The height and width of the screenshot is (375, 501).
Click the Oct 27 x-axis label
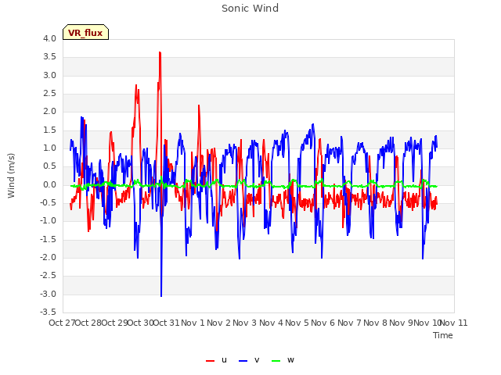click(62, 323)
